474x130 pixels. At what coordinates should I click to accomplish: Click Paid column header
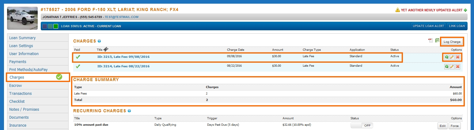tap(77, 50)
